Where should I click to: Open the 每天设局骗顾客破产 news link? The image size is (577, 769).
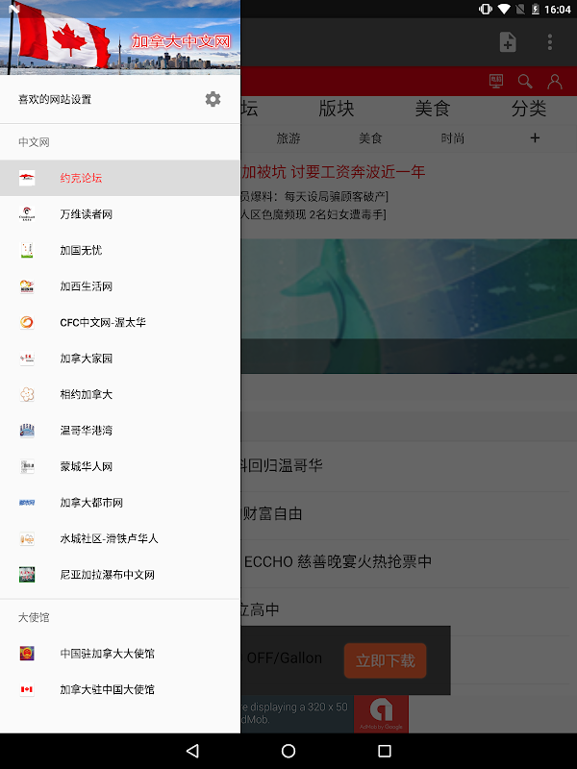click(x=314, y=197)
